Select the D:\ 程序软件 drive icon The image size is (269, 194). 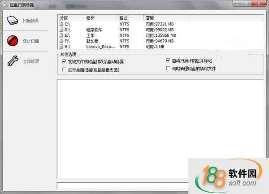[x=61, y=30]
